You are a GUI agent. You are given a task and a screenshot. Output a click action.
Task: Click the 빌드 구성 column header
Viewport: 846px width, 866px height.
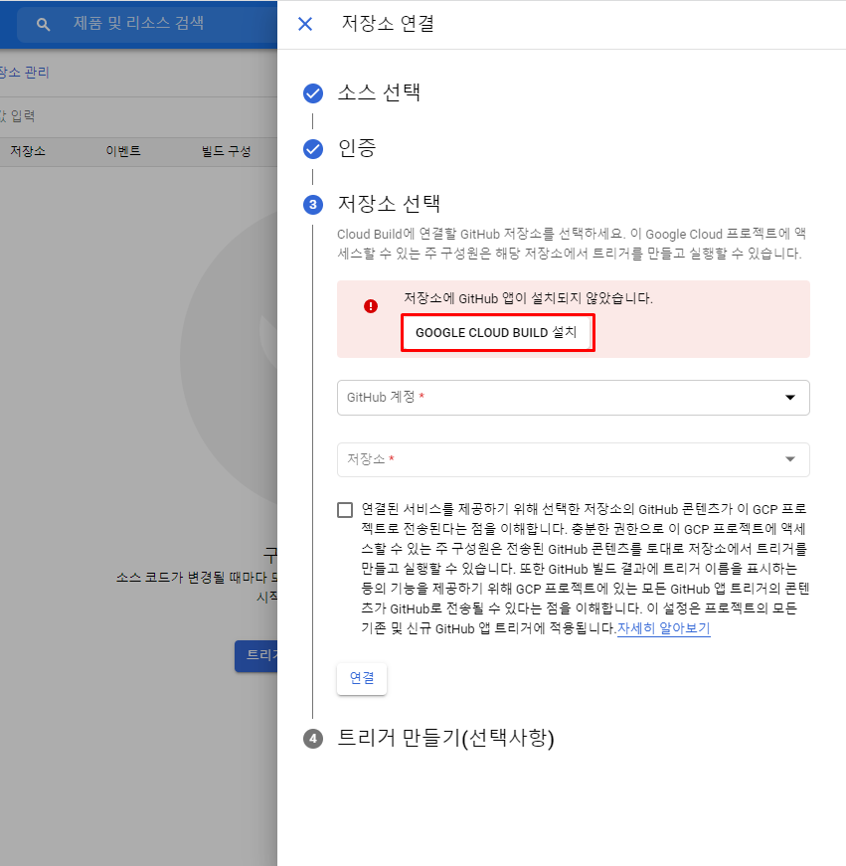pos(226,151)
